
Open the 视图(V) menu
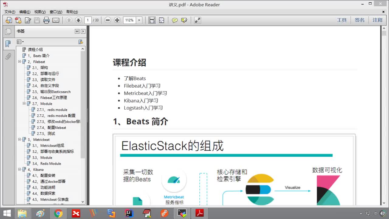40,12
